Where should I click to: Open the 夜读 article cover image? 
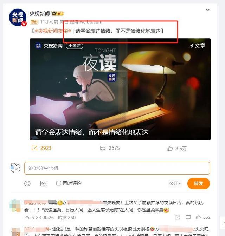(x=120, y=89)
